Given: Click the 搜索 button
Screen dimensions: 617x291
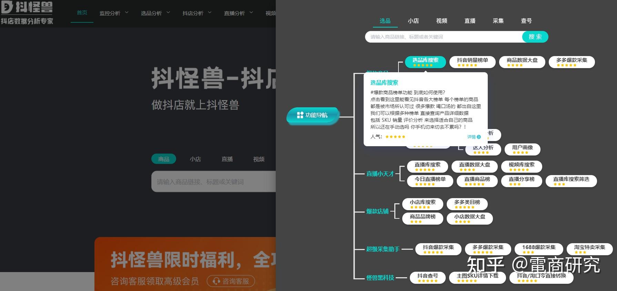Looking at the screenshot, I should point(535,37).
